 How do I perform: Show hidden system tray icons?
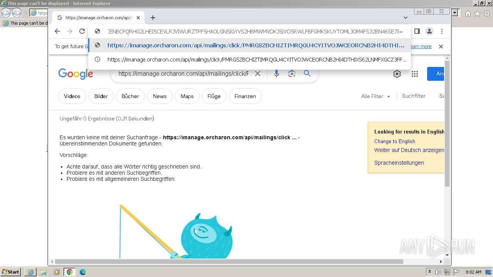(430, 272)
